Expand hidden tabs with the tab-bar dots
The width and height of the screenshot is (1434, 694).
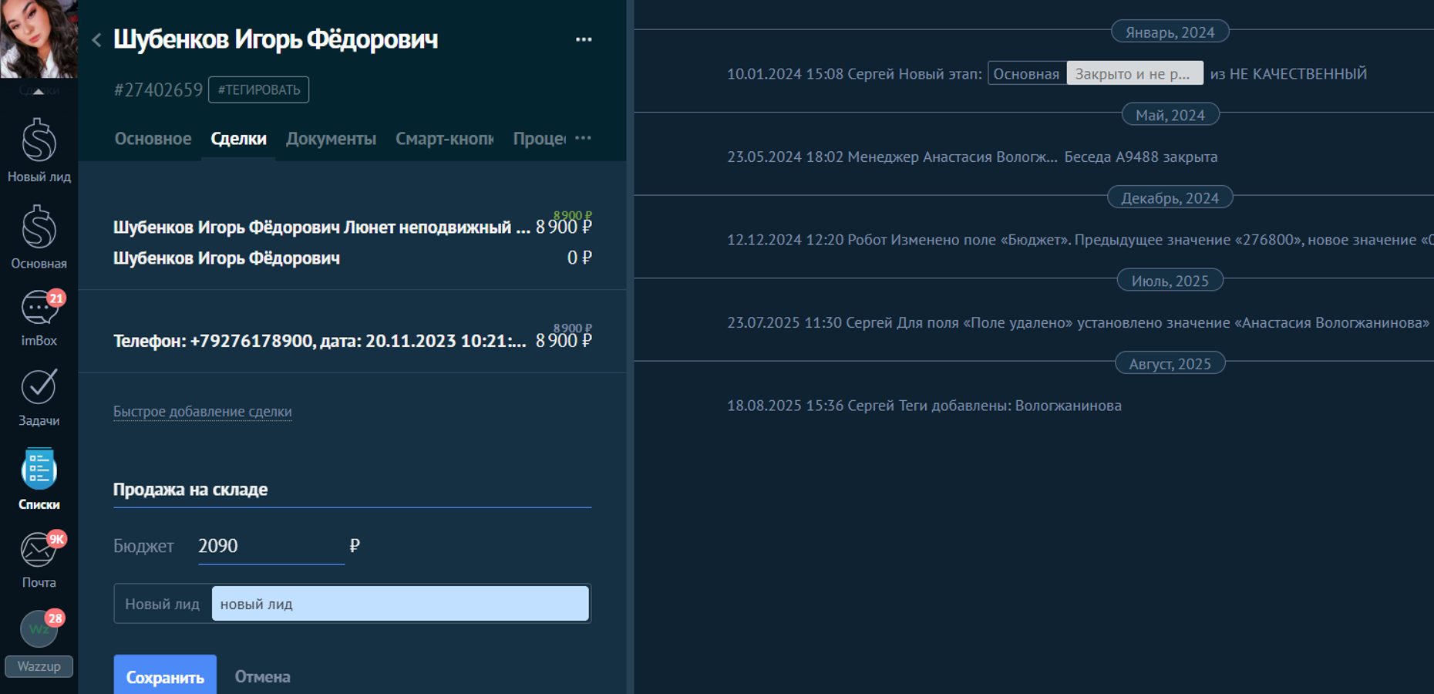tap(583, 138)
